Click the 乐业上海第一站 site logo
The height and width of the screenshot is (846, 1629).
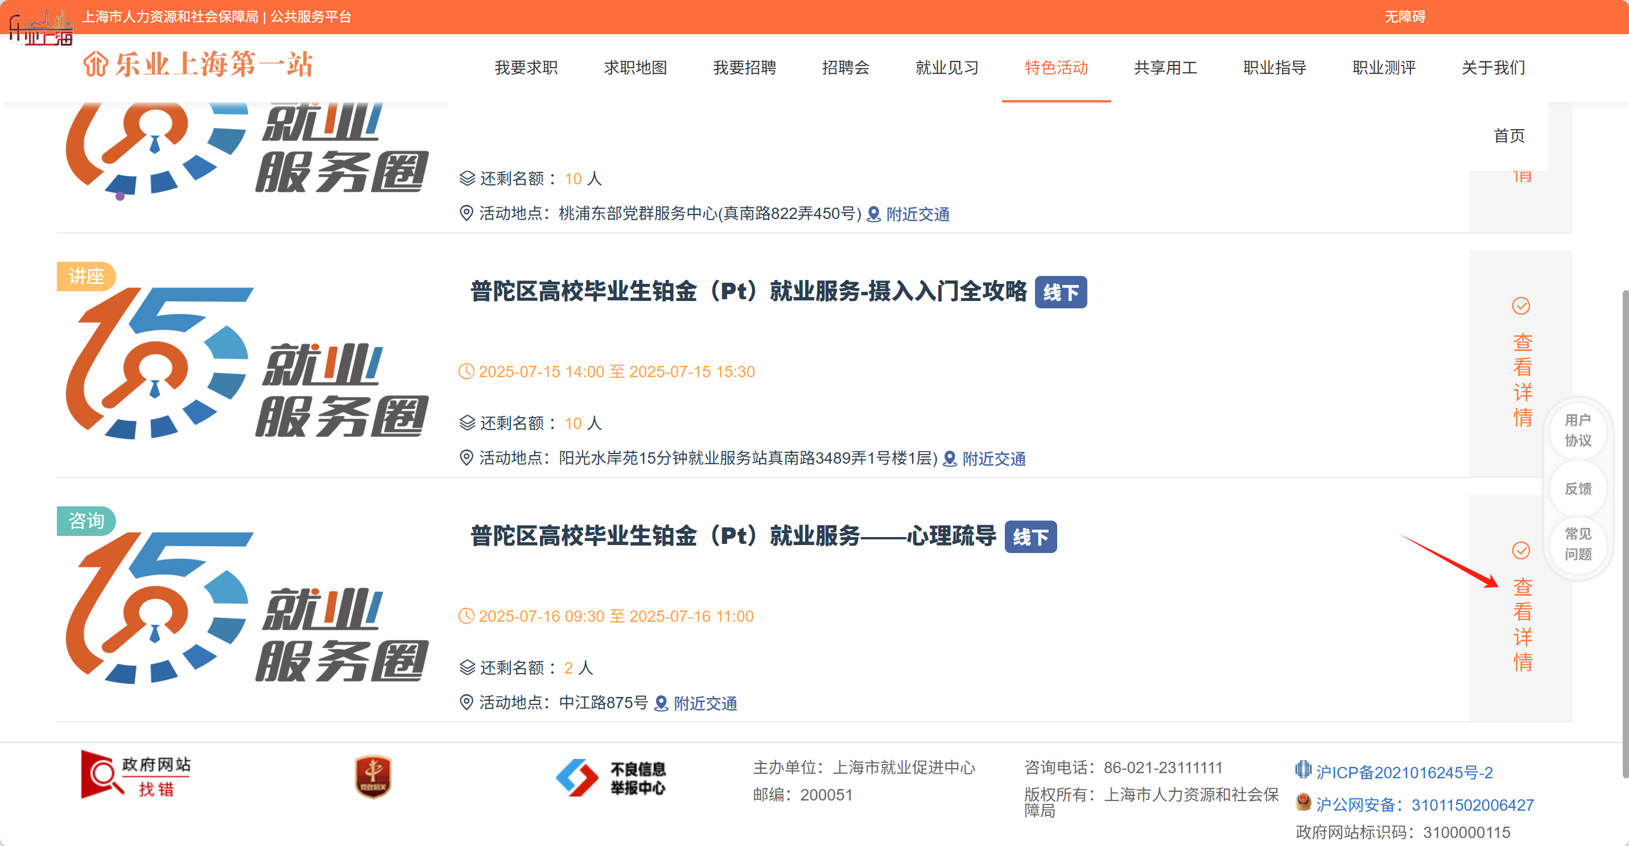click(x=197, y=65)
